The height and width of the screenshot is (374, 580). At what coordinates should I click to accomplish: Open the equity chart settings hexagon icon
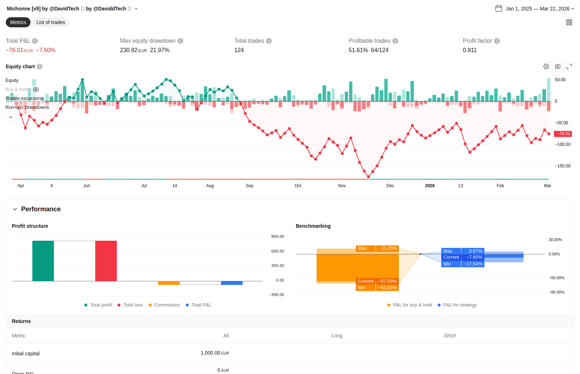(546, 66)
